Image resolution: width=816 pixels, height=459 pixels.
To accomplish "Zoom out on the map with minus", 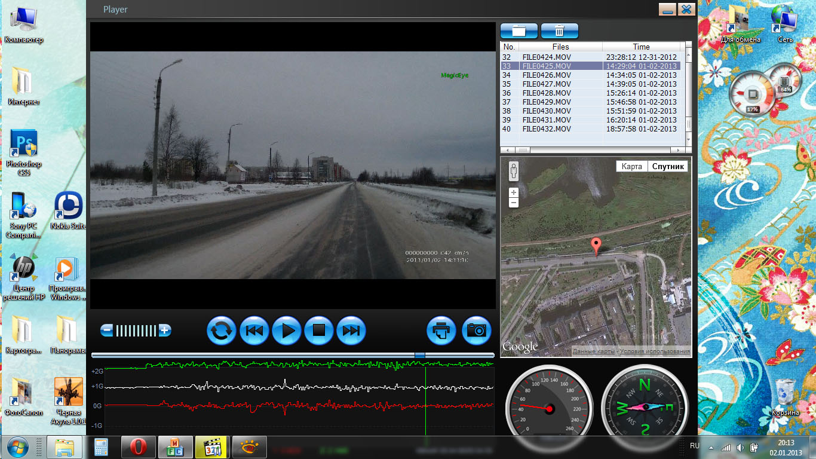I will [x=513, y=203].
